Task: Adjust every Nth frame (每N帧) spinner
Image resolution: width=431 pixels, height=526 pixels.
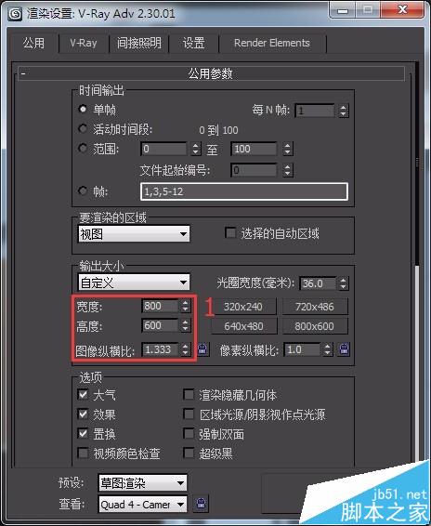Action: pos(343,111)
